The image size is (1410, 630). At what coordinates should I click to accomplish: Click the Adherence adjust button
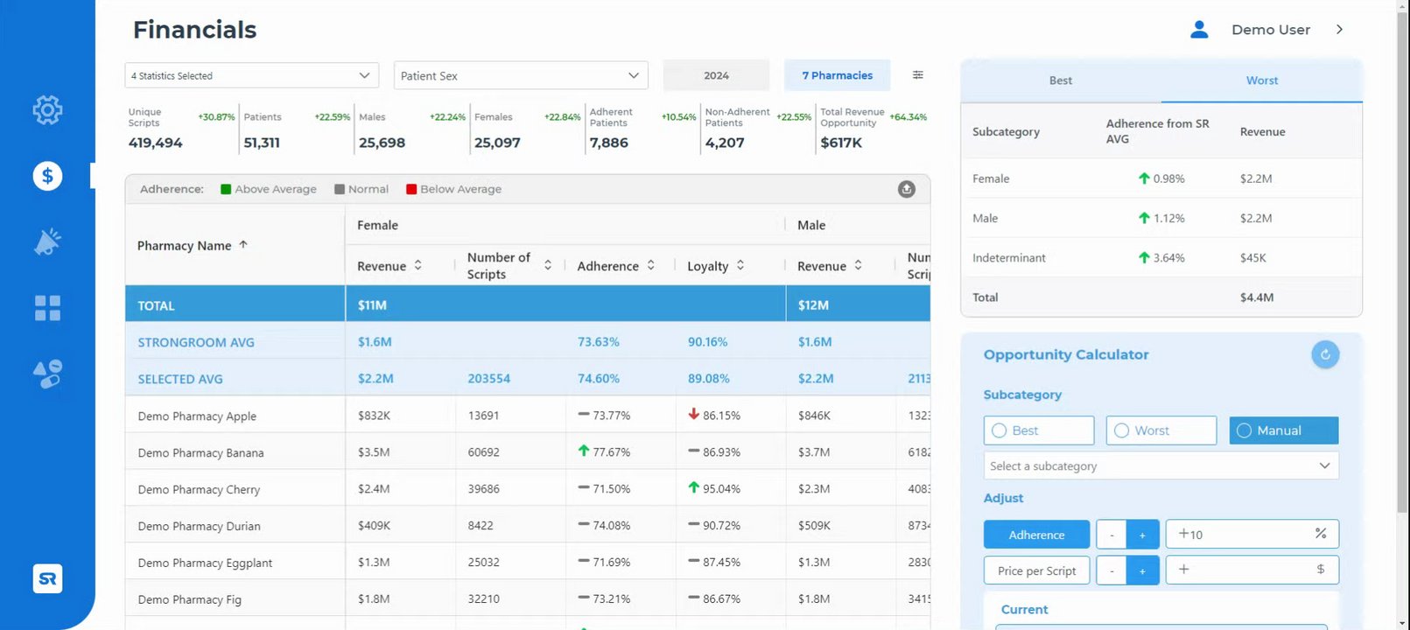pos(1037,535)
